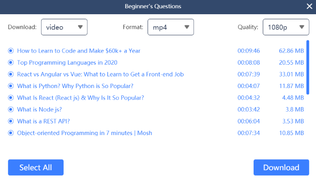Viewport: 316px width, 186px height.
Task: Deselect Top Programming Languages in 2020 radio
Action: coord(11,62)
